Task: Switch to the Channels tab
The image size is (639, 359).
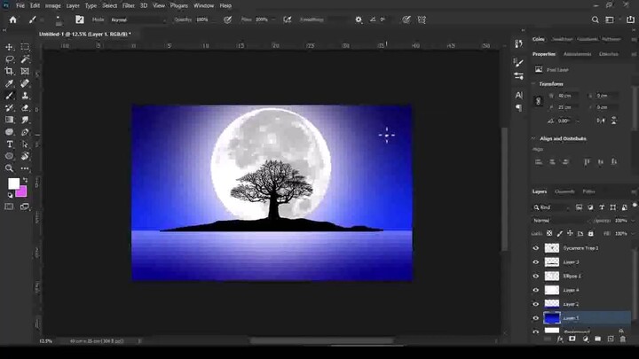Action: (564, 191)
